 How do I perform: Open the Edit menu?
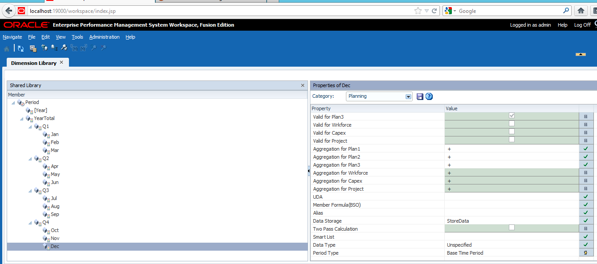[x=45, y=37]
